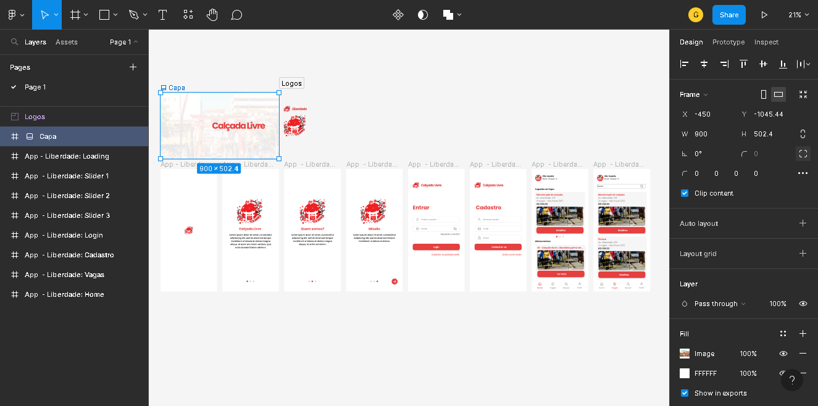The height and width of the screenshot is (406, 818).
Task: Align selection to top
Action: [743, 64]
